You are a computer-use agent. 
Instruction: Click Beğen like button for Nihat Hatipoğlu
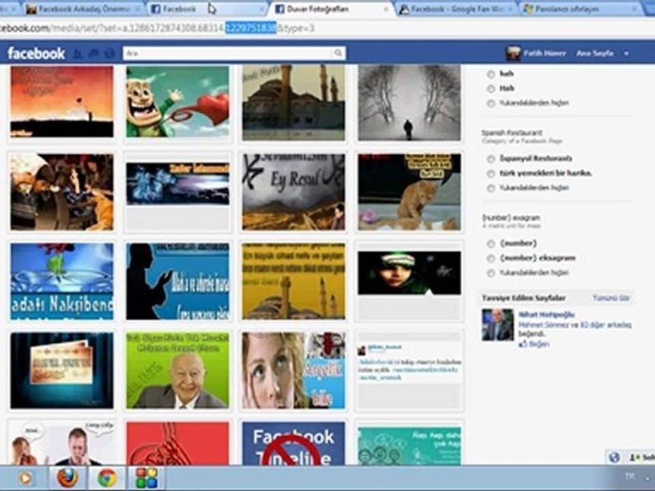tap(534, 344)
